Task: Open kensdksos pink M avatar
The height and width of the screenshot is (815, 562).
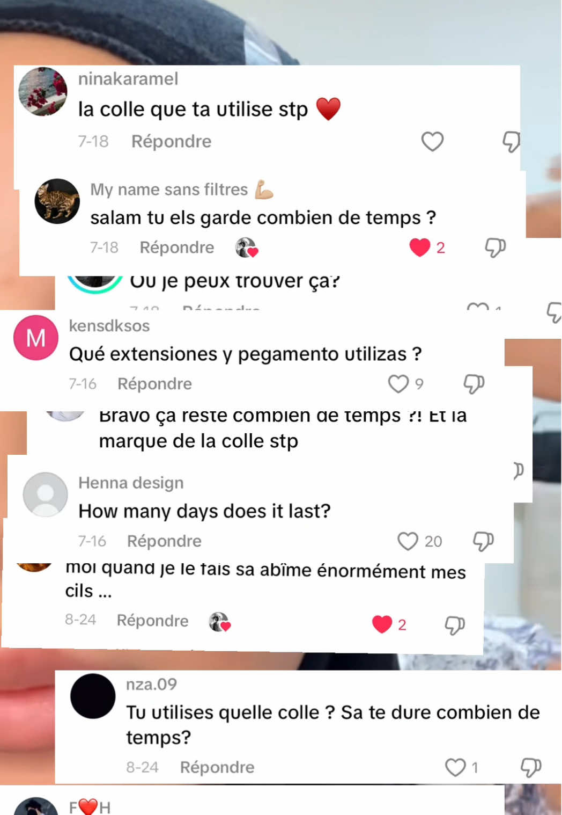Action: [x=36, y=338]
